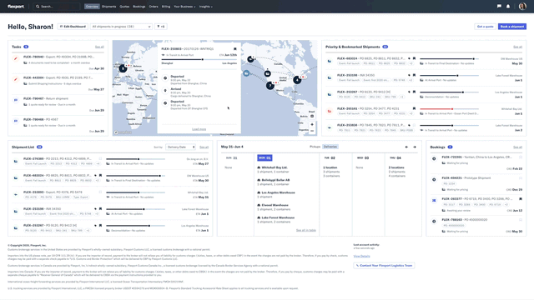
Task: Switch calendar to Pickups view
Action: [x=315, y=147]
